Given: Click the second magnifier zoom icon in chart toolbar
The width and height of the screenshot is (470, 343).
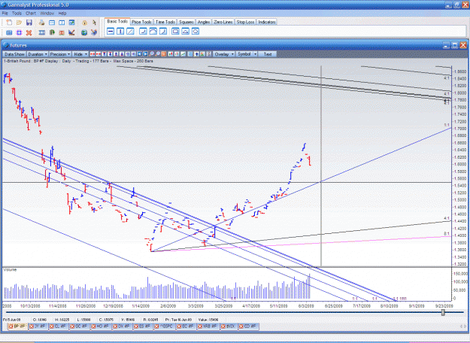Looking at the screenshot, I should pyautogui.click(x=157, y=54).
